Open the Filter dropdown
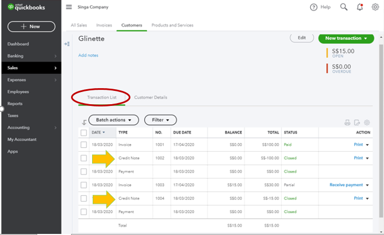Viewport: 384px width, 235px height. (160, 120)
